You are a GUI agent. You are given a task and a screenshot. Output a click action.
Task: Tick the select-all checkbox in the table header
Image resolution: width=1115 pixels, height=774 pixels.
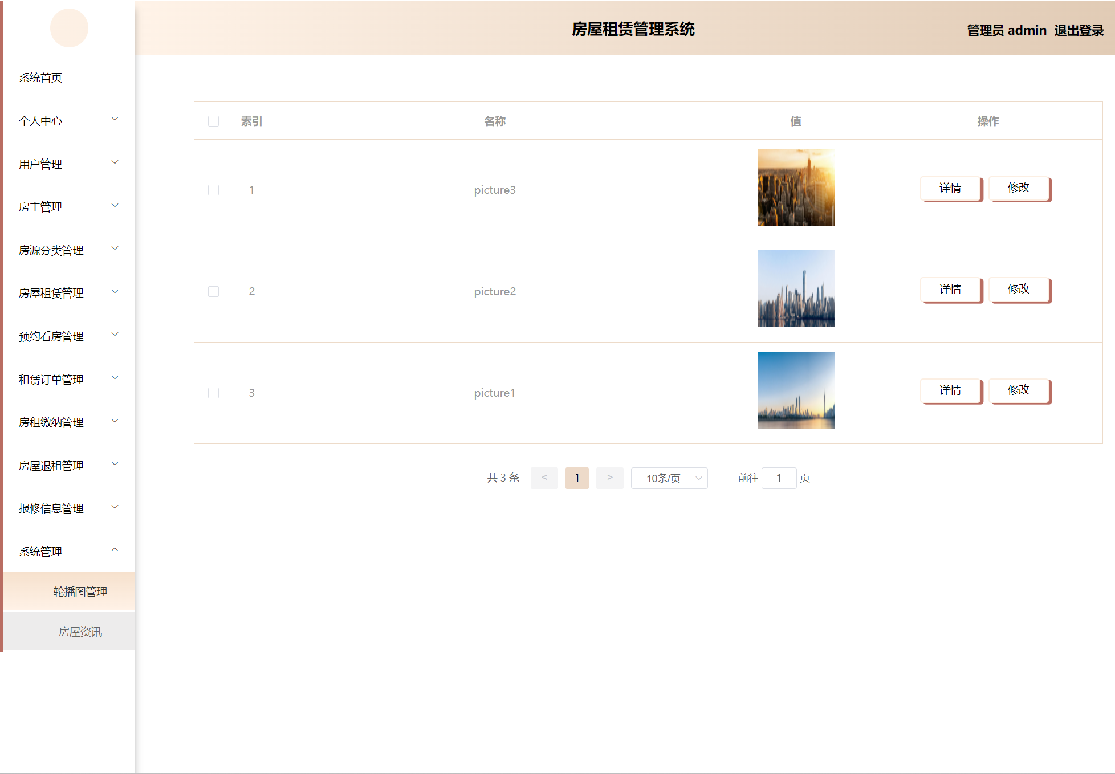click(213, 121)
